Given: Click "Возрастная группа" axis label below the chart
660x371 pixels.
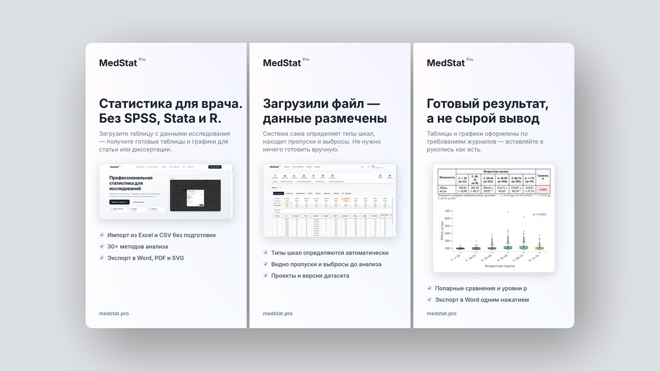Looking at the screenshot, I should point(500,266).
